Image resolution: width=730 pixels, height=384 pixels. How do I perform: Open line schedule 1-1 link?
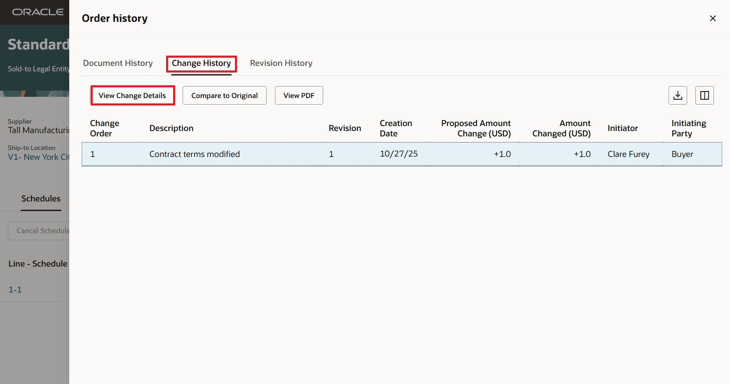(15, 290)
